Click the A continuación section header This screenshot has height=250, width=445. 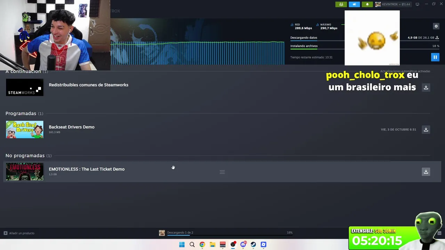tap(27, 72)
